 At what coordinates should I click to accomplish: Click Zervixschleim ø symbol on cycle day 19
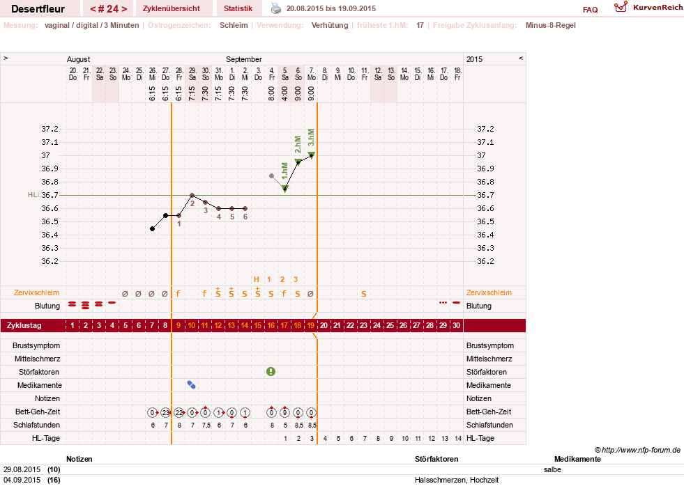tap(310, 294)
